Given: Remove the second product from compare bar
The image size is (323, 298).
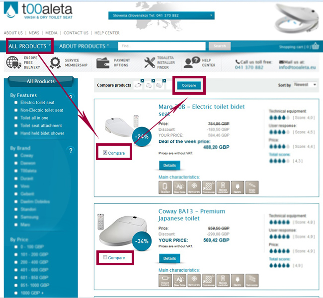Looking at the screenshot, I should click(x=153, y=80).
